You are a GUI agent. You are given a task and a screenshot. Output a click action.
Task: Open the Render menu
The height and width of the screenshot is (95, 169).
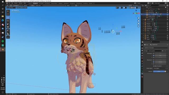(16, 3)
